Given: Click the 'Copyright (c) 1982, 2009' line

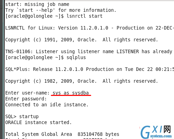Looking at the screenshot, I should pyautogui.click(x=81, y=81).
